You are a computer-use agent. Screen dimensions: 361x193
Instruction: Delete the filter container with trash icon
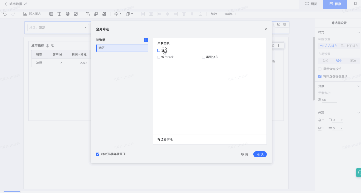tap(284, 24)
